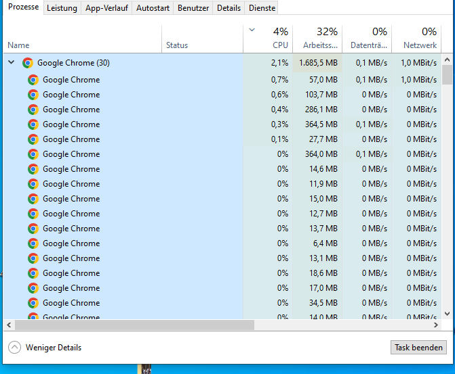Sort by the CPU column header
Viewport: 455px width, 374px height.
[x=268, y=39]
